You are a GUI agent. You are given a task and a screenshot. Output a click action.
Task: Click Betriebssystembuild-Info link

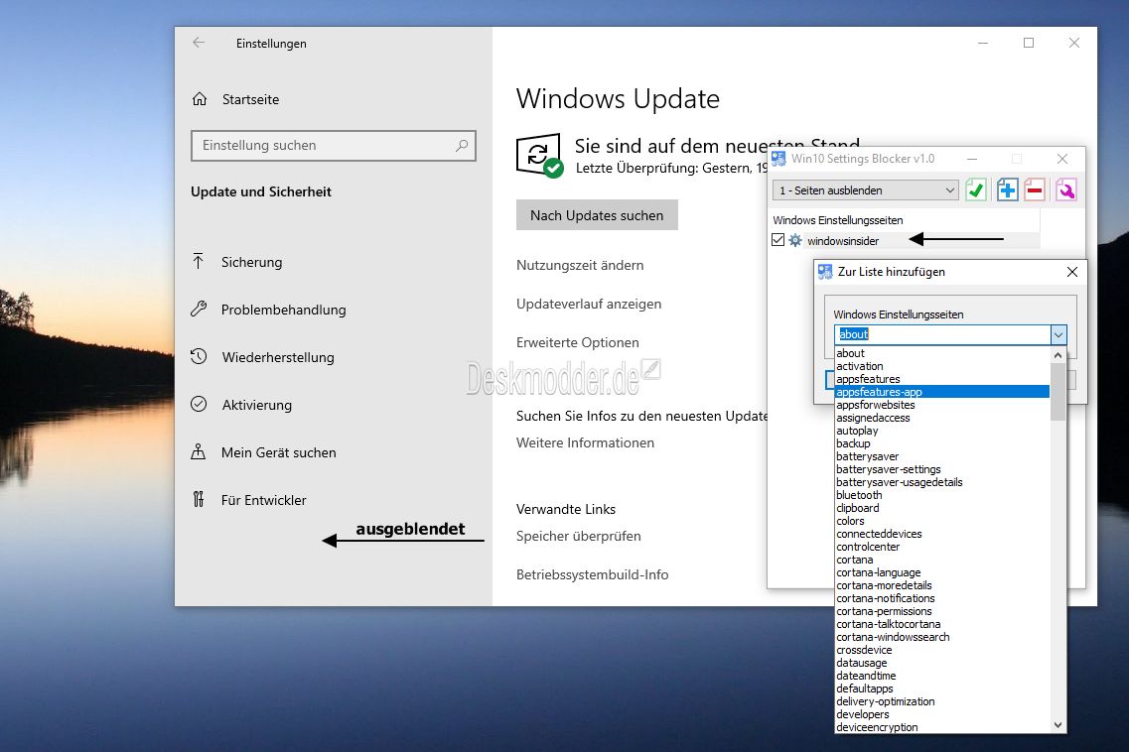tap(592, 574)
